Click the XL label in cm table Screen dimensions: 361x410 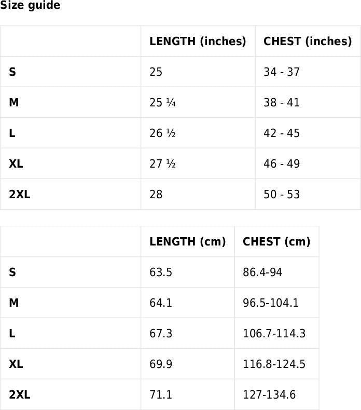[16, 364]
